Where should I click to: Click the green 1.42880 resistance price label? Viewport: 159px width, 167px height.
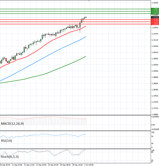tap(155, 9)
